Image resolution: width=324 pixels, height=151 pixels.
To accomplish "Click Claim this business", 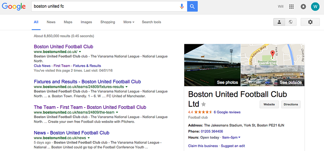I will pyautogui.click(x=203, y=146).
